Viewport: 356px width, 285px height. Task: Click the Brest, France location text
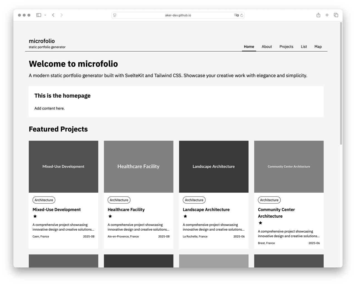266,243
